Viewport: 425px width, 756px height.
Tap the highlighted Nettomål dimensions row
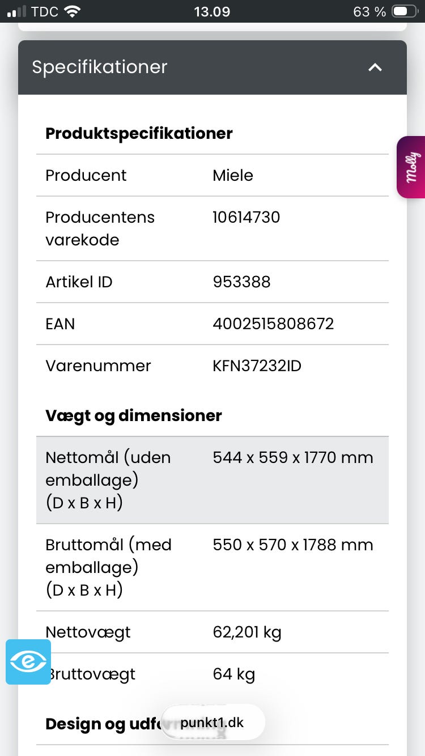click(x=212, y=480)
